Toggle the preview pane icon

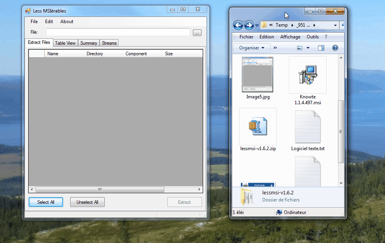click(321, 48)
